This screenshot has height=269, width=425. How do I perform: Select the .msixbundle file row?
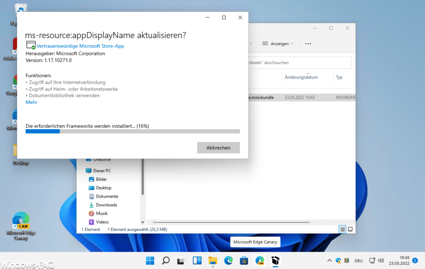click(x=302, y=98)
